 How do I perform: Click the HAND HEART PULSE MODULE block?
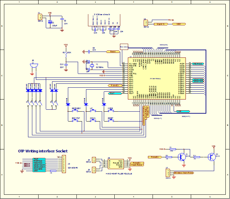point(118,164)
